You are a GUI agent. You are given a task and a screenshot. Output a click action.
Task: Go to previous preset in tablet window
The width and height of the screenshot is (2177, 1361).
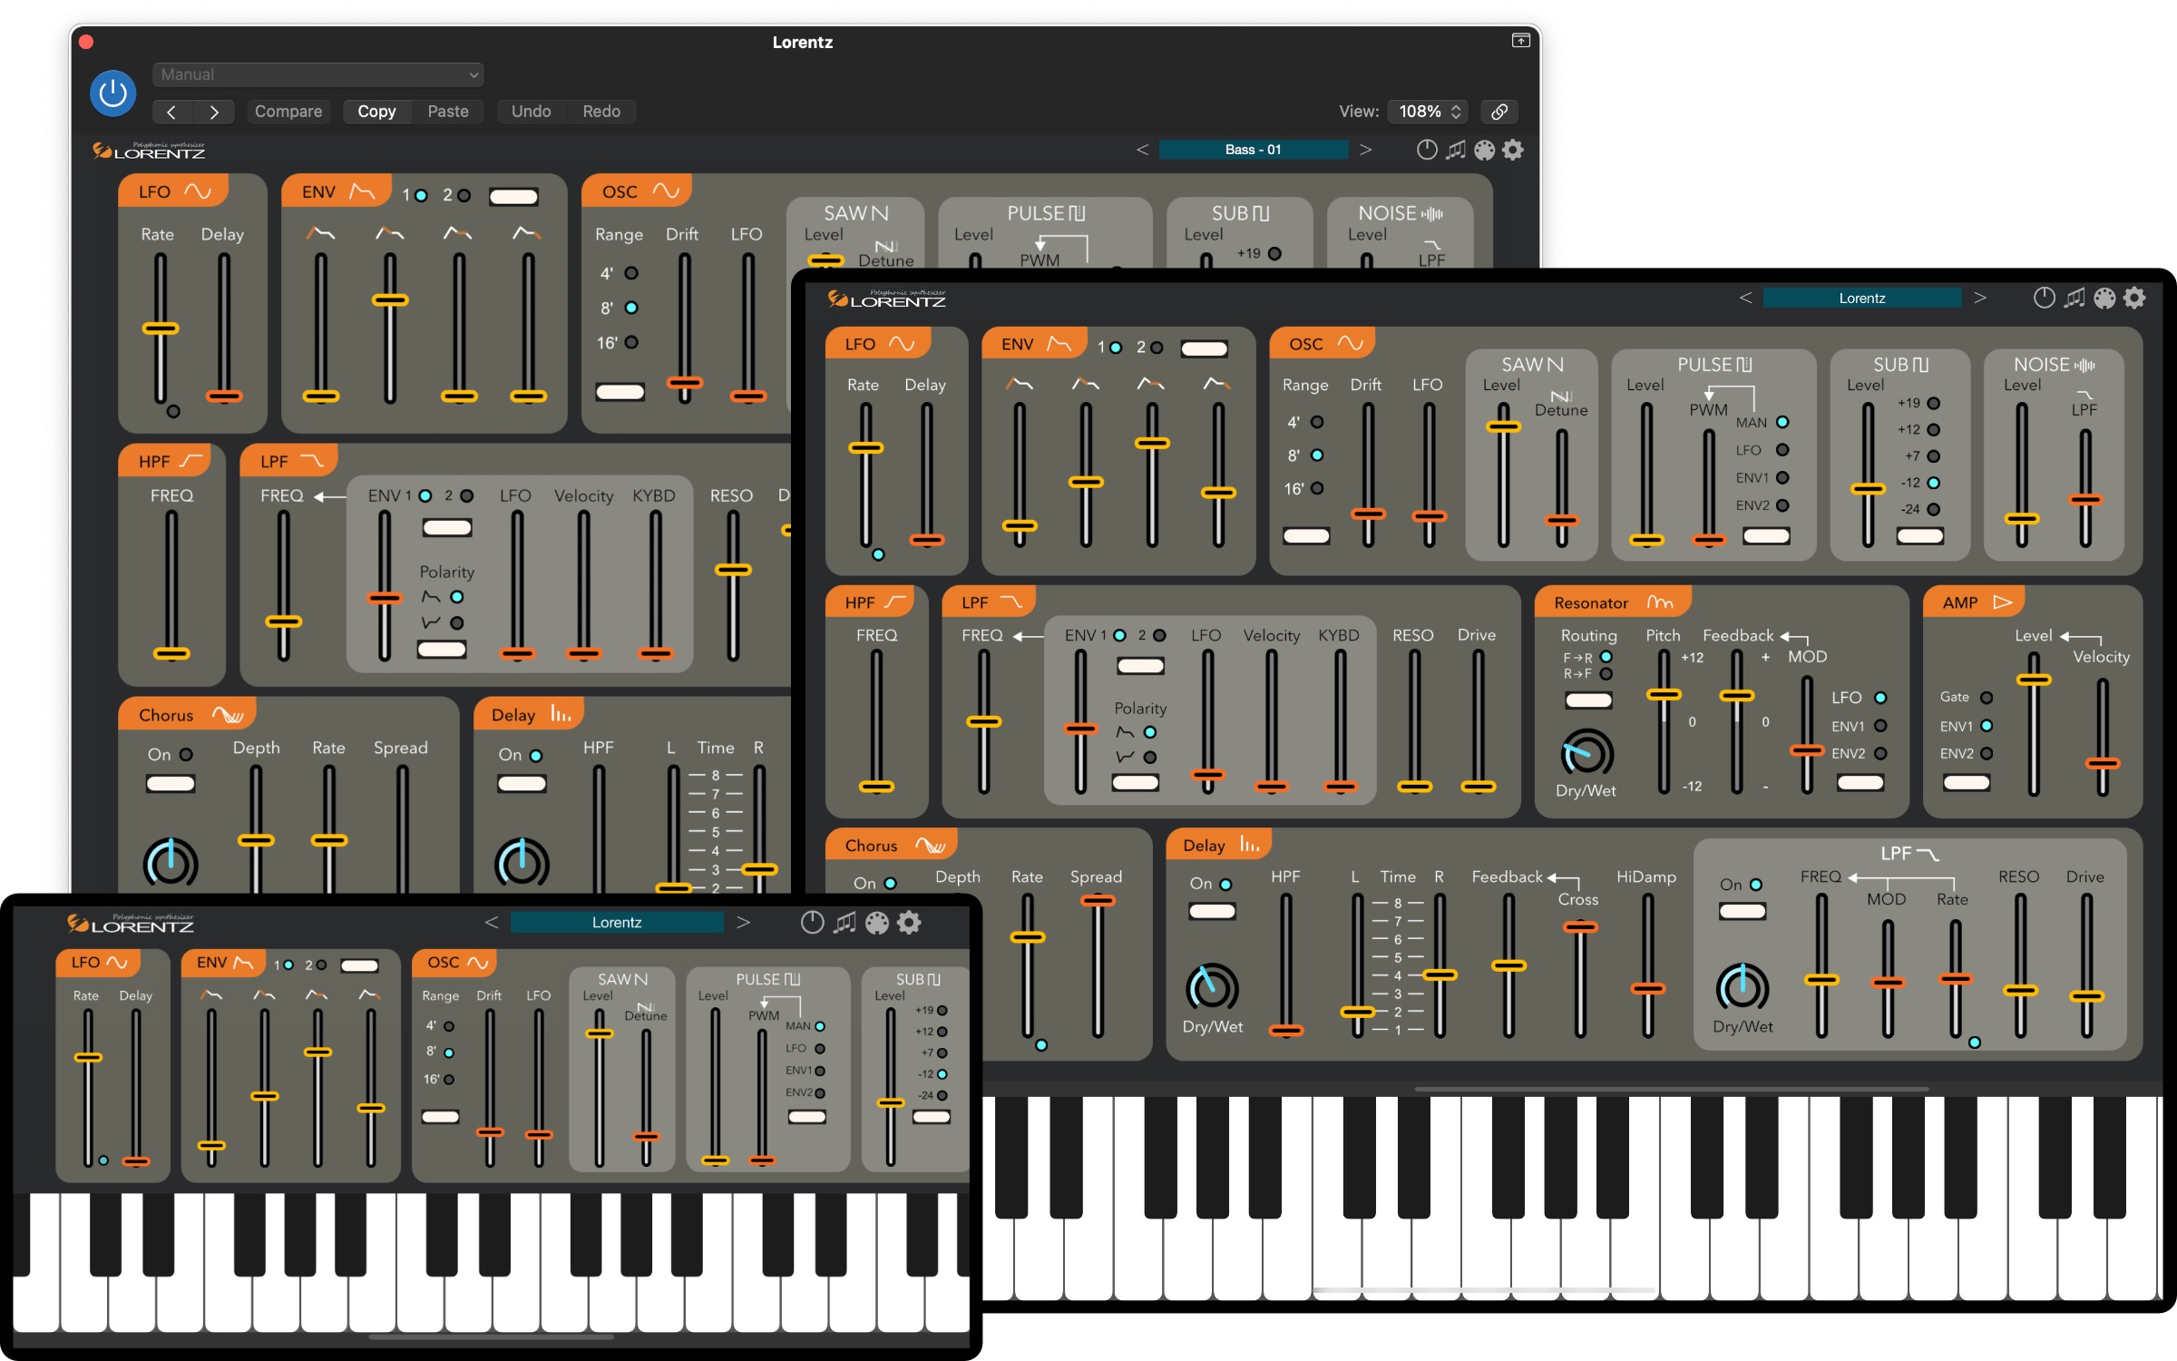[x=1745, y=298]
